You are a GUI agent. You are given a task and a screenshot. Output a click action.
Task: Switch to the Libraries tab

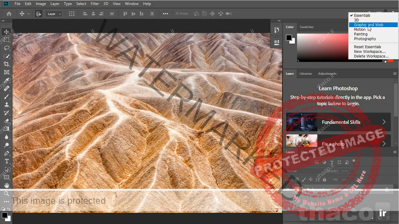click(305, 74)
